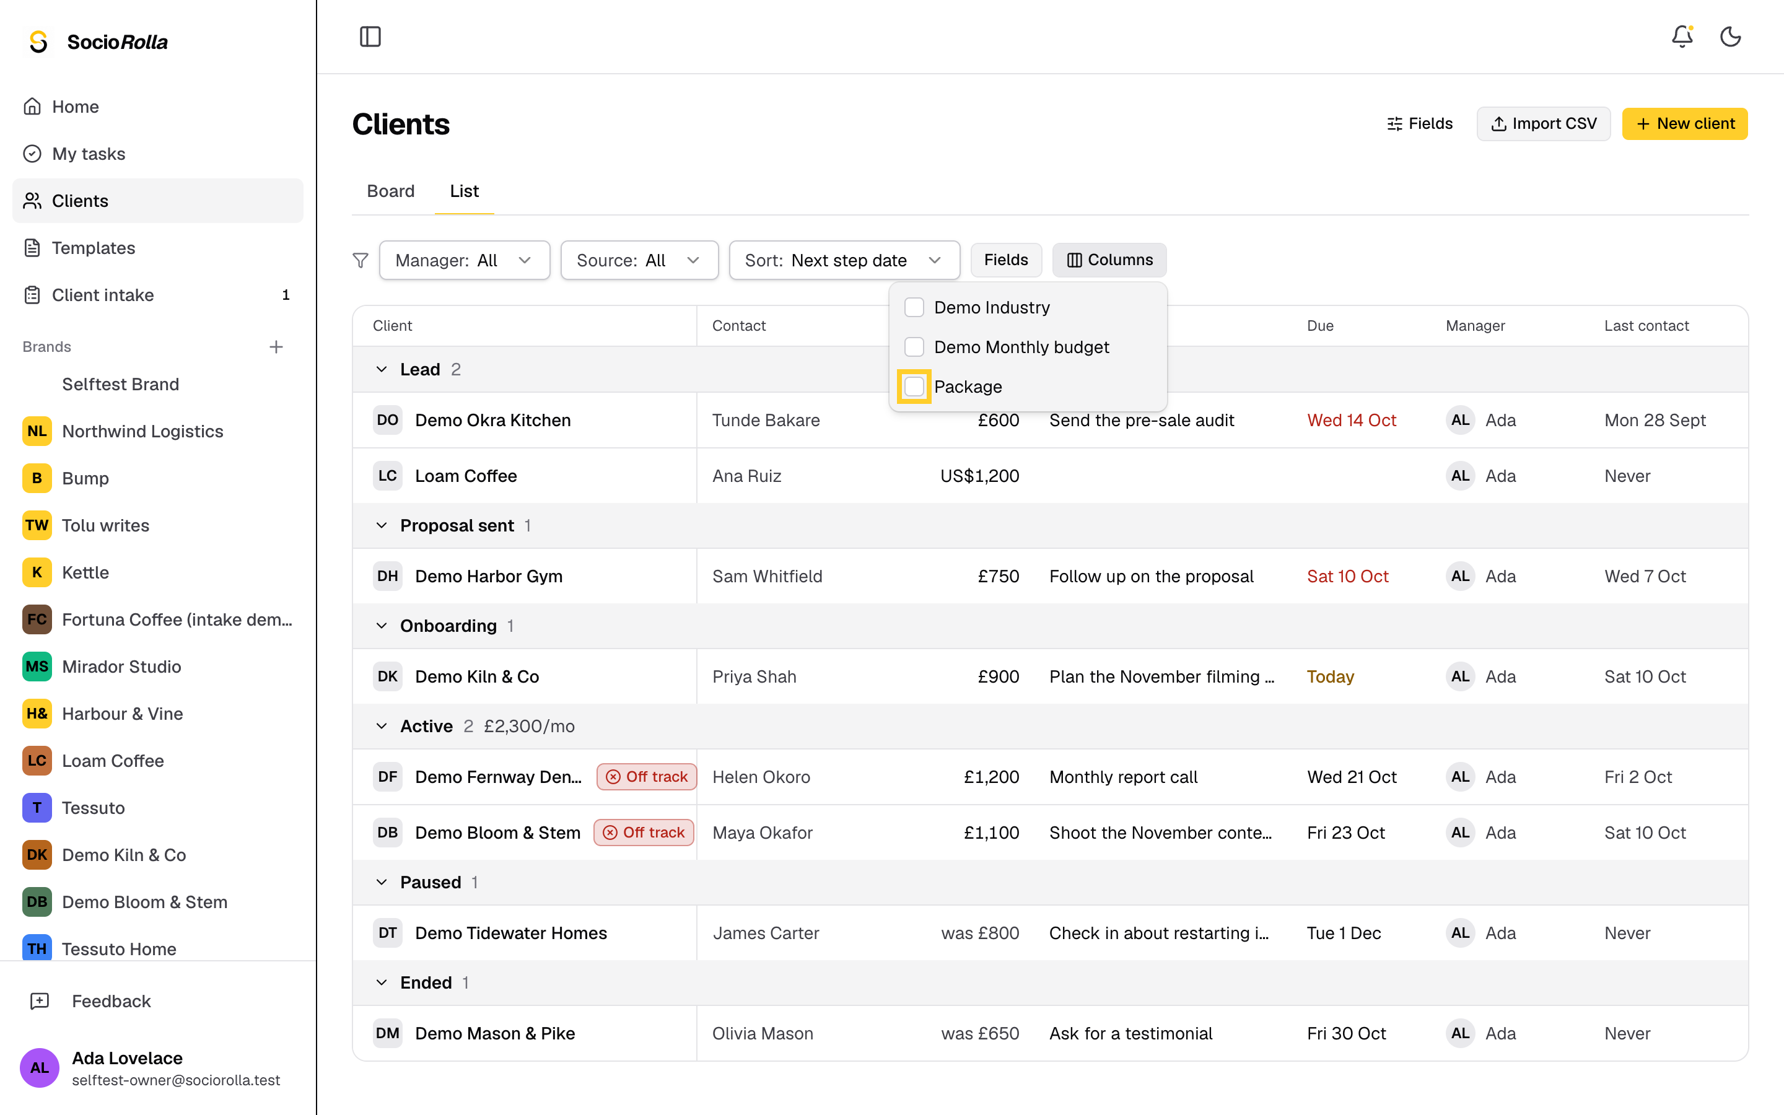1784x1115 pixels.
Task: Click the Home icon in sidebar
Action: point(32,106)
